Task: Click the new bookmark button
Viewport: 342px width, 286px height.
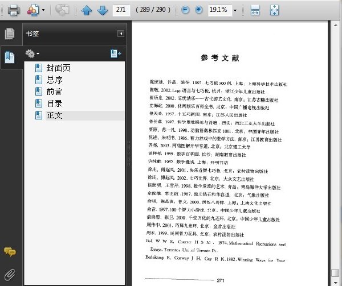Action: point(116,53)
